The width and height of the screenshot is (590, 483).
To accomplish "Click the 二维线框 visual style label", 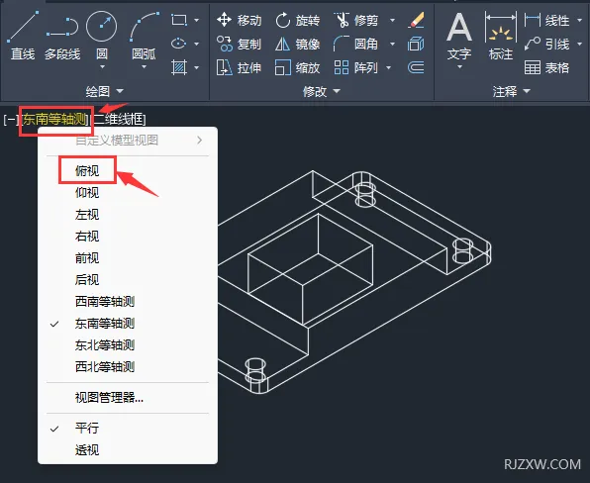I will coord(119,120).
